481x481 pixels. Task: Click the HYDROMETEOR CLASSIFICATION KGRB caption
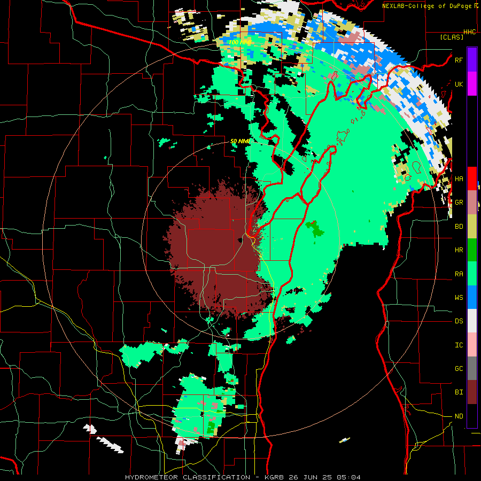(243, 477)
